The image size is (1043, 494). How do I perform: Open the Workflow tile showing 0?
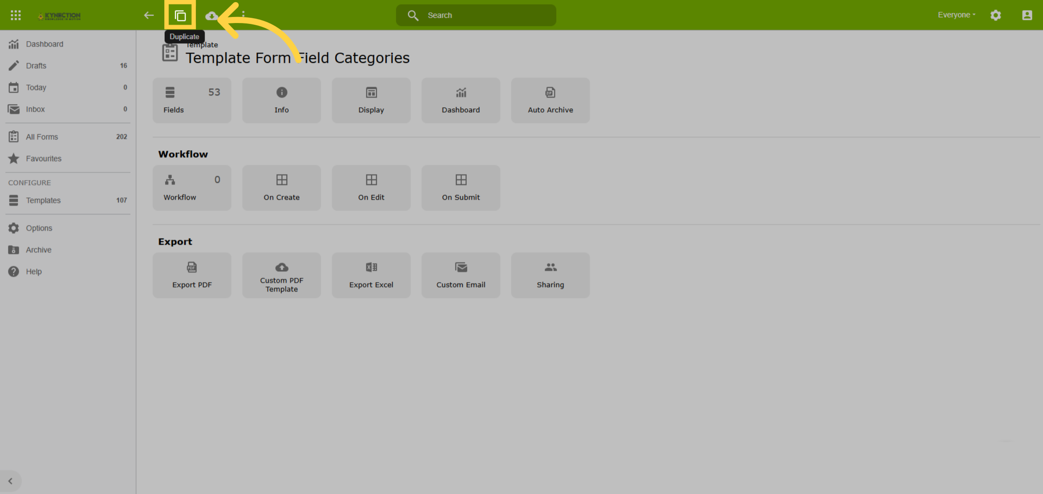tap(192, 188)
